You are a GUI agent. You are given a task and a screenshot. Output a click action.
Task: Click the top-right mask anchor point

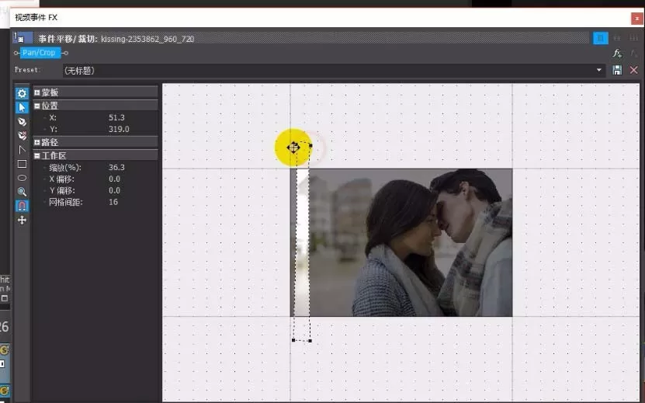point(310,145)
